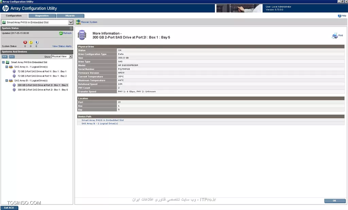Click the Location section header
The height and width of the screenshot is (210, 348).
(211, 98)
